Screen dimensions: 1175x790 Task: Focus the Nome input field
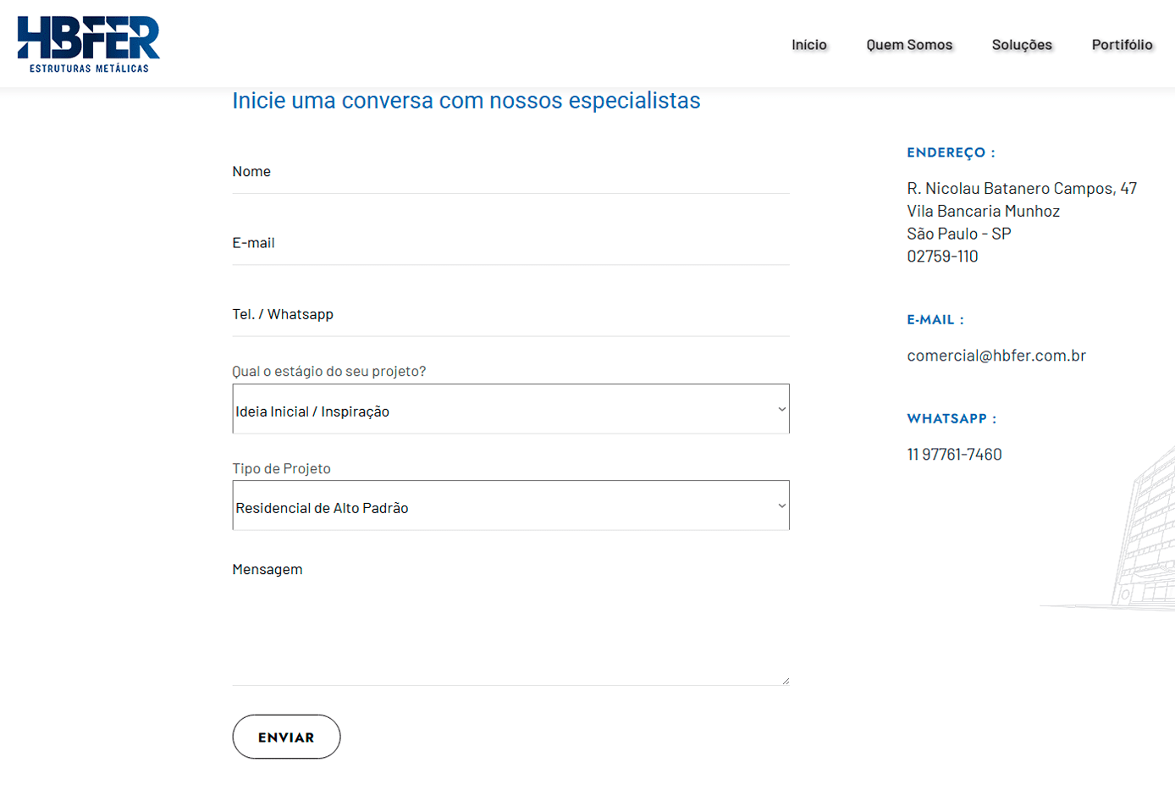coord(510,172)
